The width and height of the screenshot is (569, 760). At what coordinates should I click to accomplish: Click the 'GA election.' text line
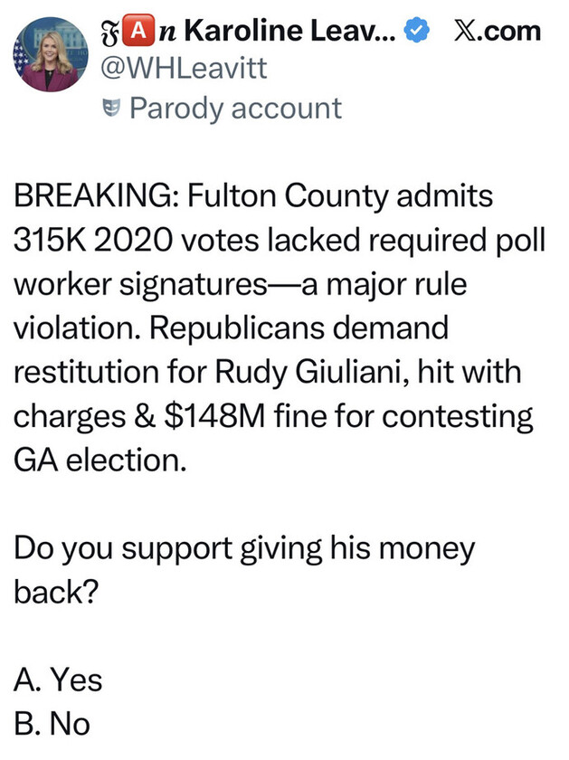click(100, 460)
